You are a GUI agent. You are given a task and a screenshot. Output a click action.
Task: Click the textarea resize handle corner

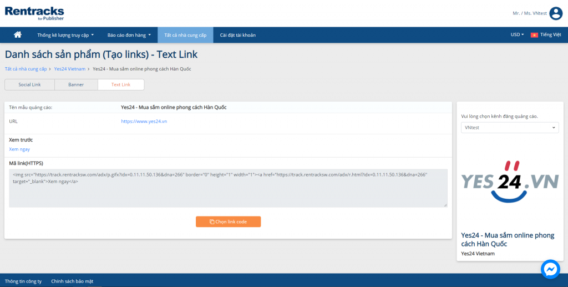coord(445,205)
